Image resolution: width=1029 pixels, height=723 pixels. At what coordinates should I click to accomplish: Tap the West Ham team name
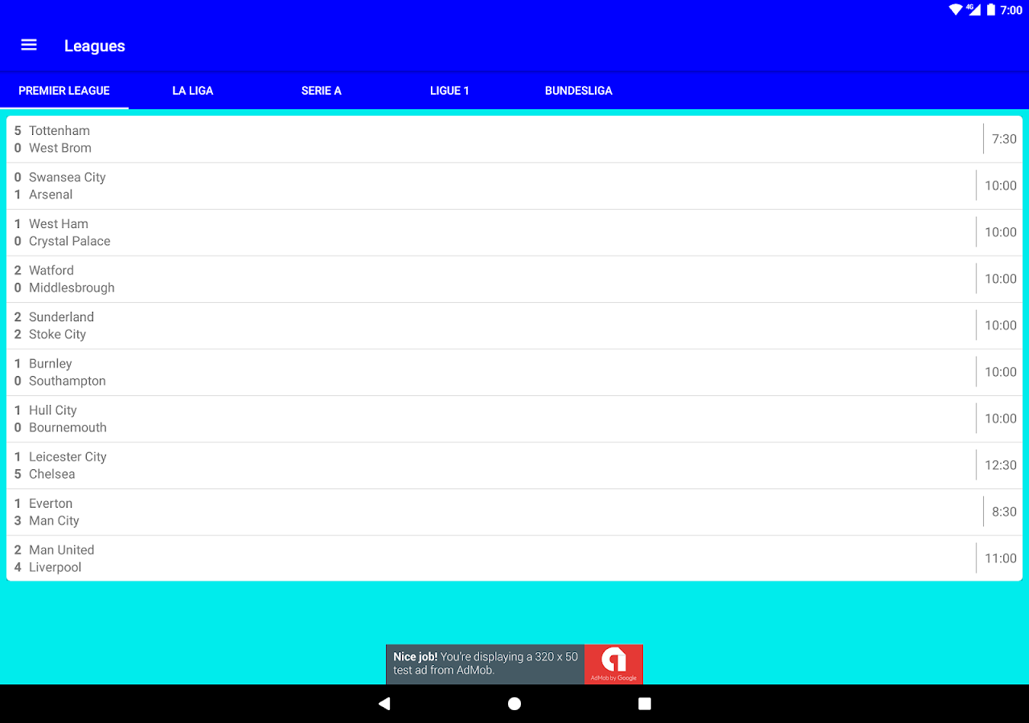coord(59,224)
